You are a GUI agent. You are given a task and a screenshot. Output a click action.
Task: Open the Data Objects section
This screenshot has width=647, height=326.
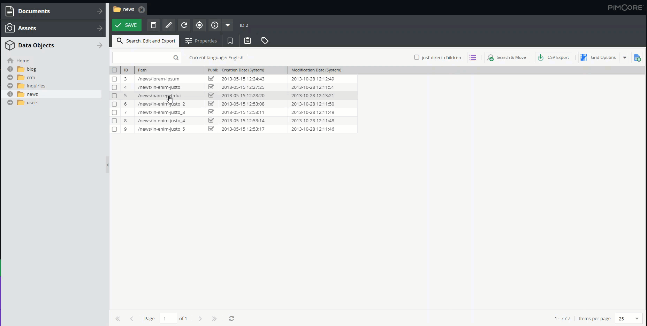[53, 45]
